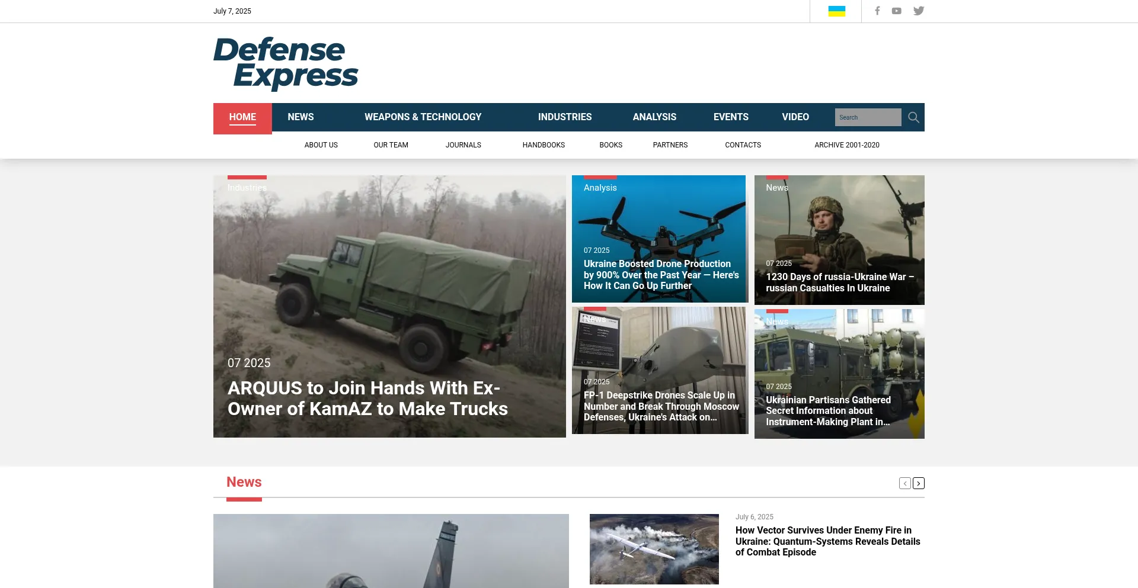Open the WEAPONS & TECHNOLOGY menu
Screen dimensions: 1138x588
(x=423, y=117)
